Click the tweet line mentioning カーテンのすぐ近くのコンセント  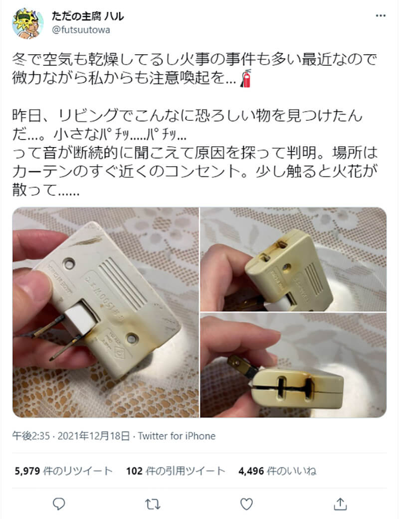(195, 171)
